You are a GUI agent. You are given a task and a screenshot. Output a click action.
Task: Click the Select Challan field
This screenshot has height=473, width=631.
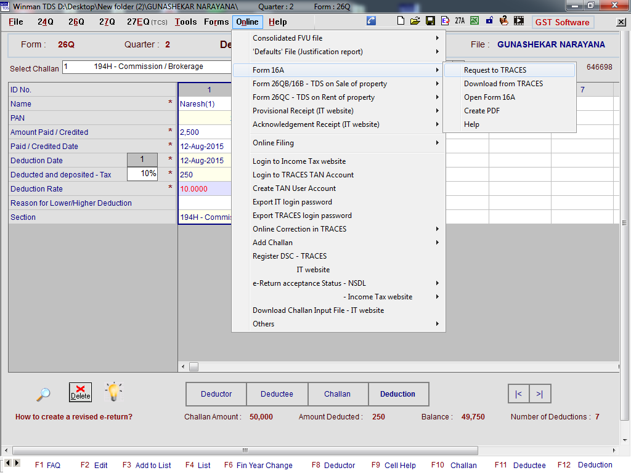coord(147,67)
